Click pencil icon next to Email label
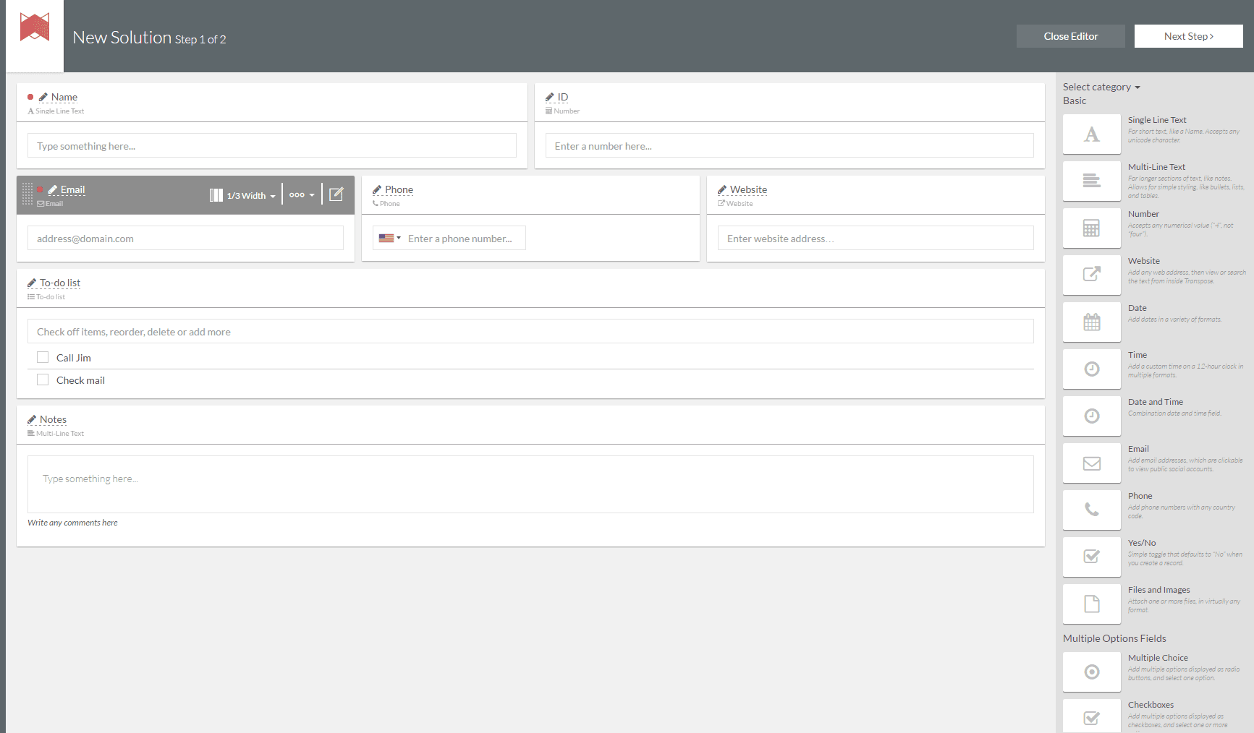The width and height of the screenshot is (1254, 733). click(53, 189)
